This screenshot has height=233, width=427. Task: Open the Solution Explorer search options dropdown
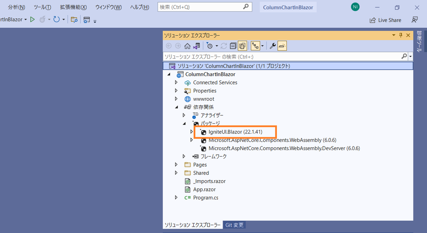click(x=411, y=56)
